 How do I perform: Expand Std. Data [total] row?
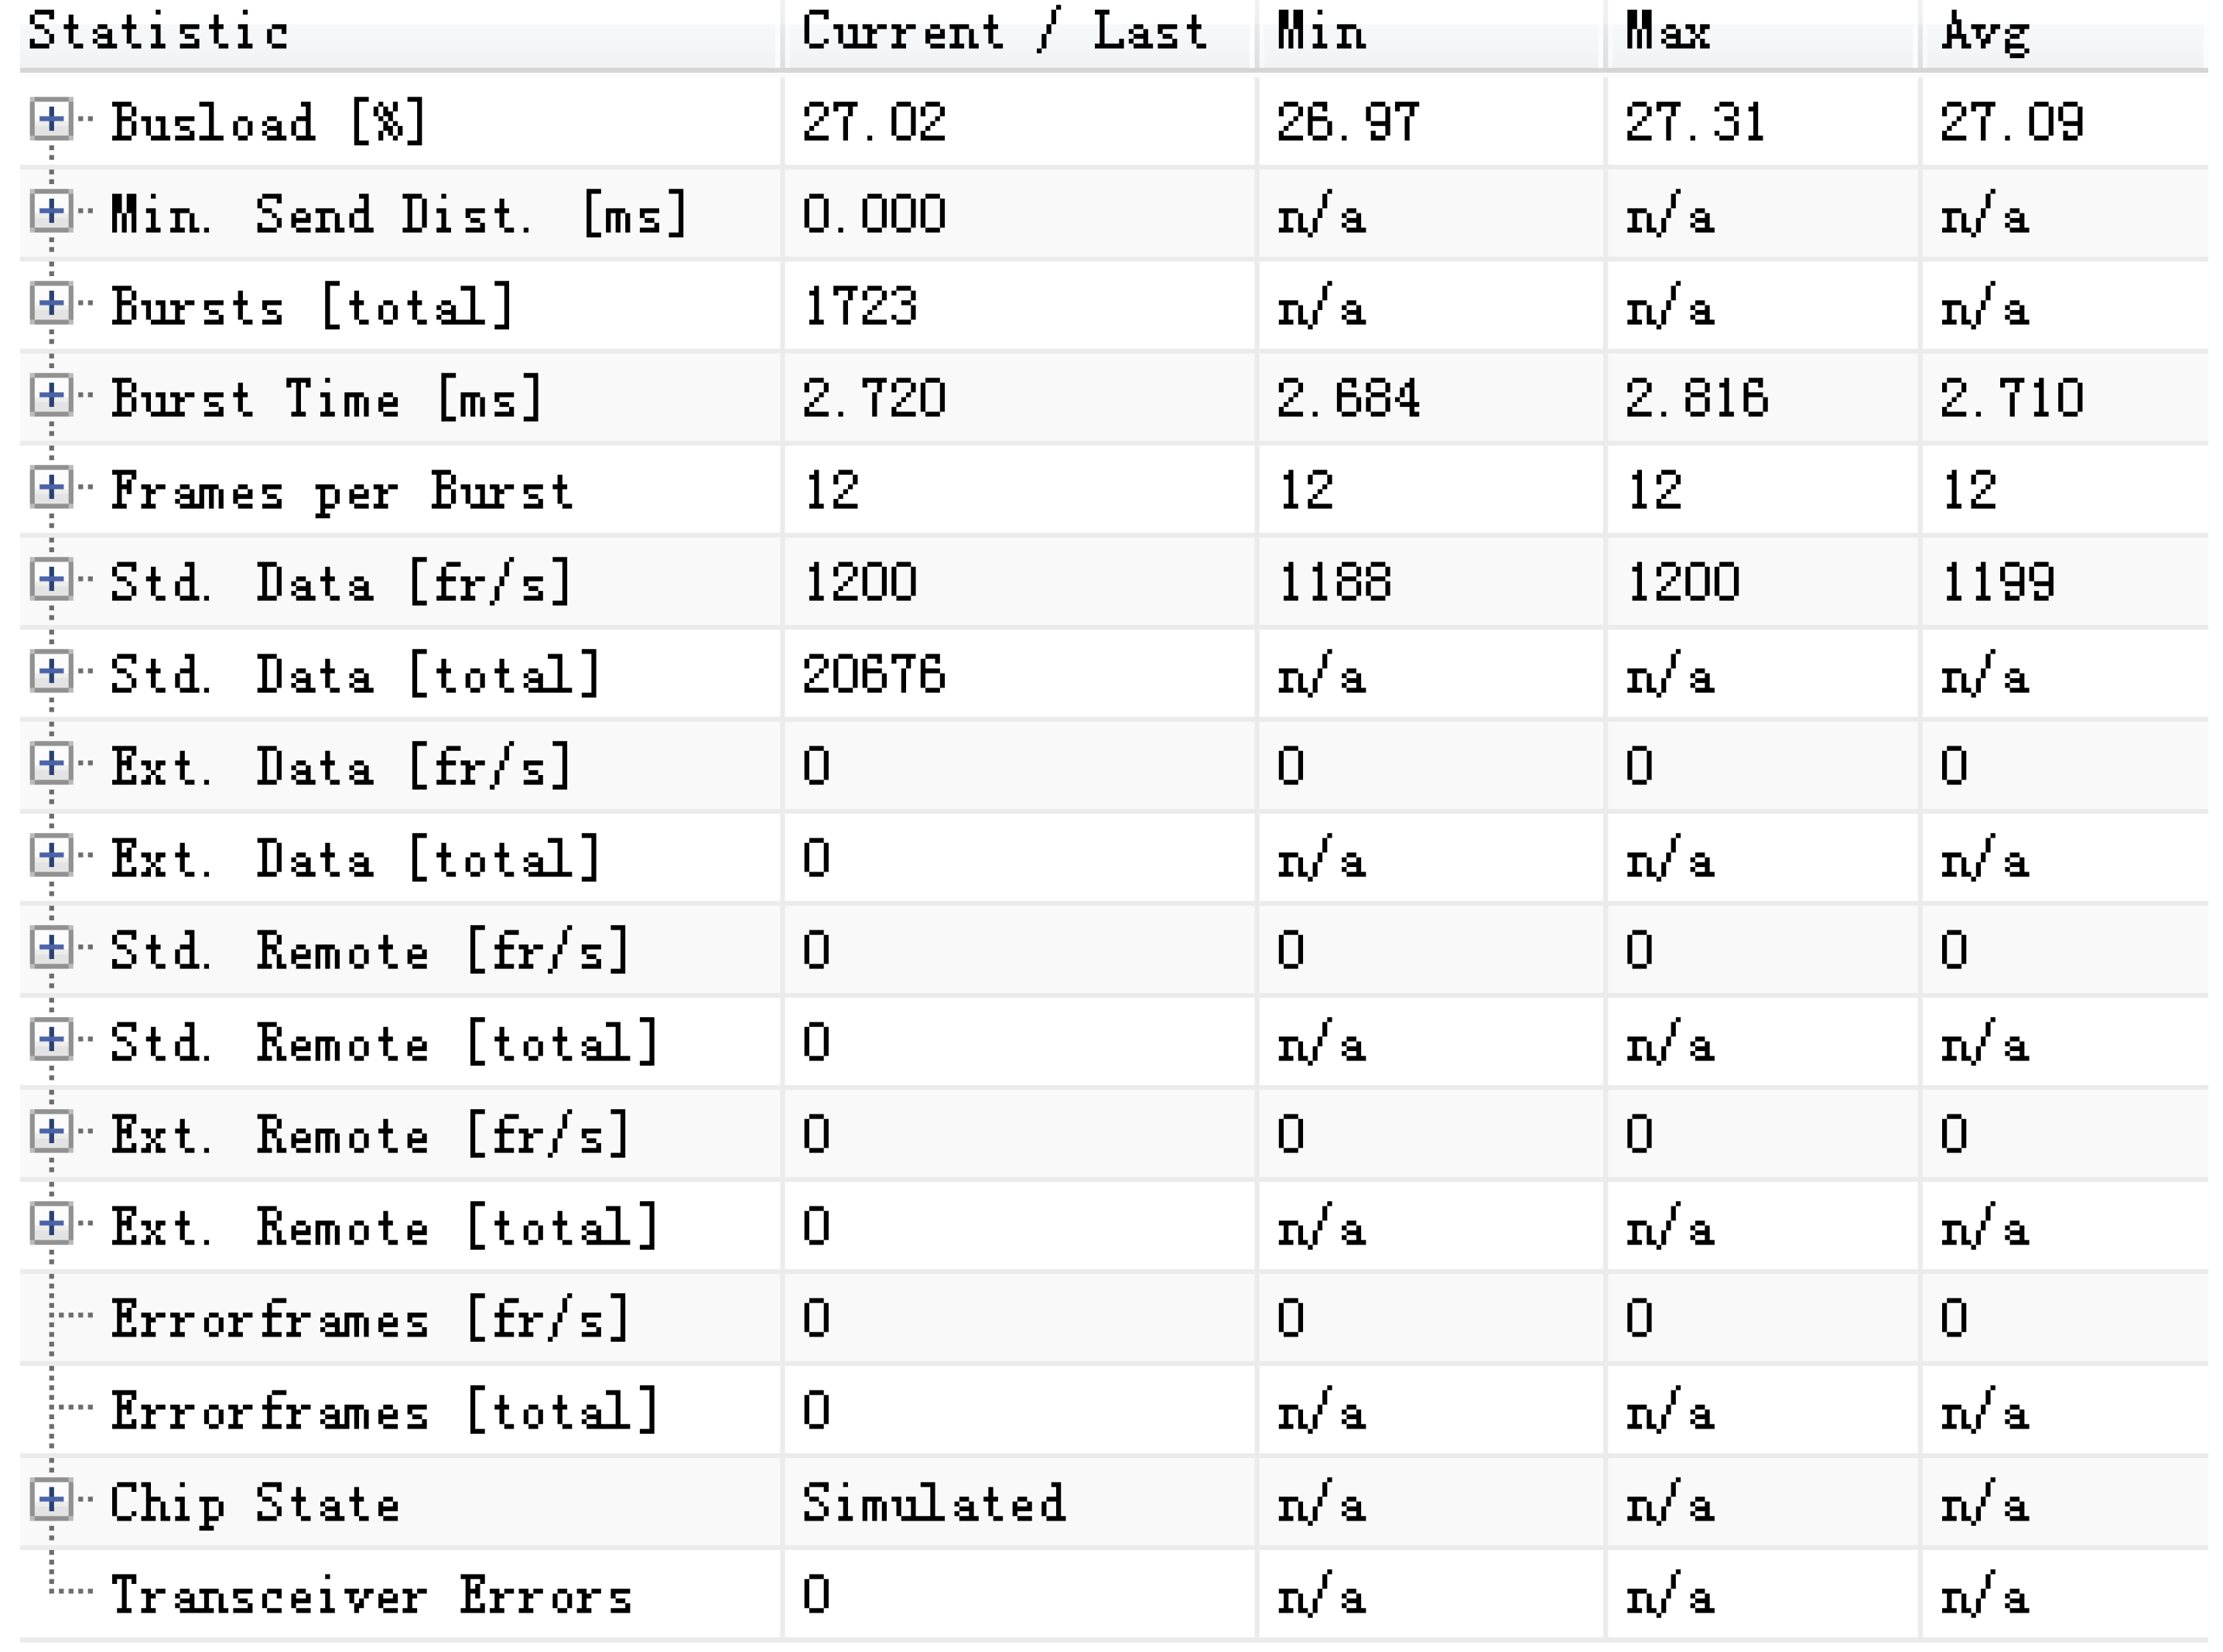(x=51, y=672)
